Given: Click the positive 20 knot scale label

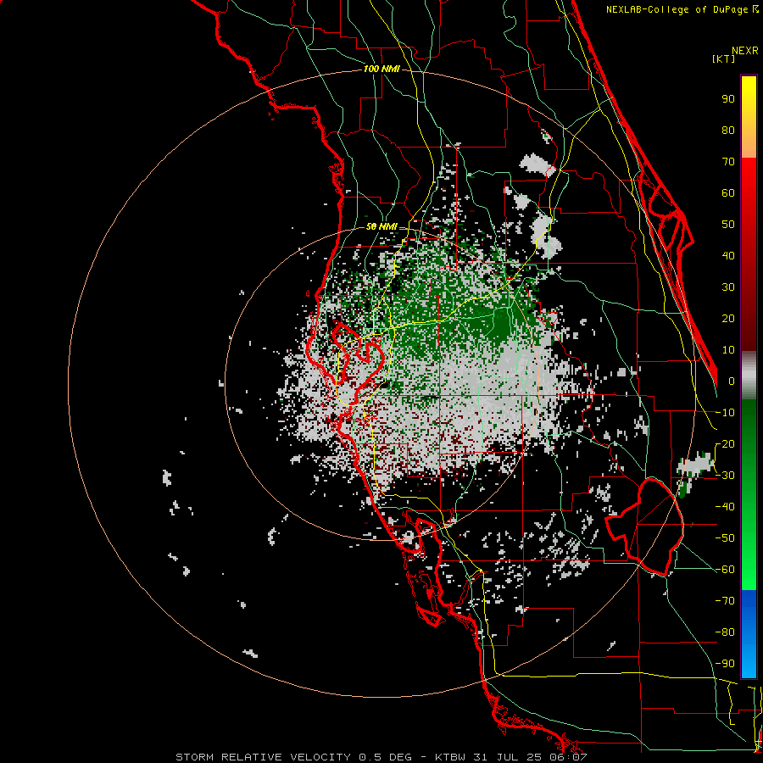Looking at the screenshot, I should (728, 318).
